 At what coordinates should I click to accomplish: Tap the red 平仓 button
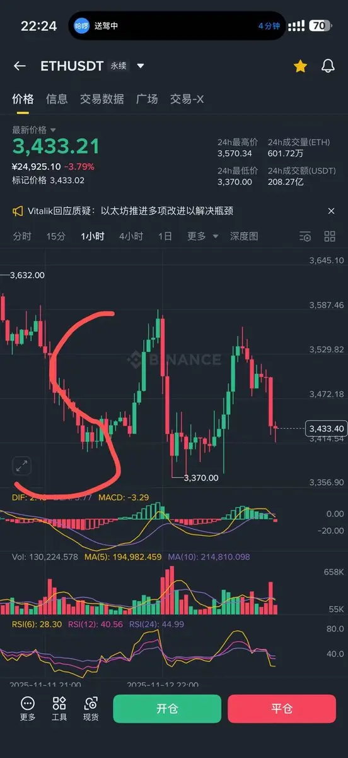pyautogui.click(x=282, y=709)
